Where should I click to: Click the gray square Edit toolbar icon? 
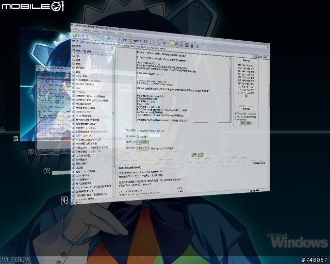click(x=164, y=43)
